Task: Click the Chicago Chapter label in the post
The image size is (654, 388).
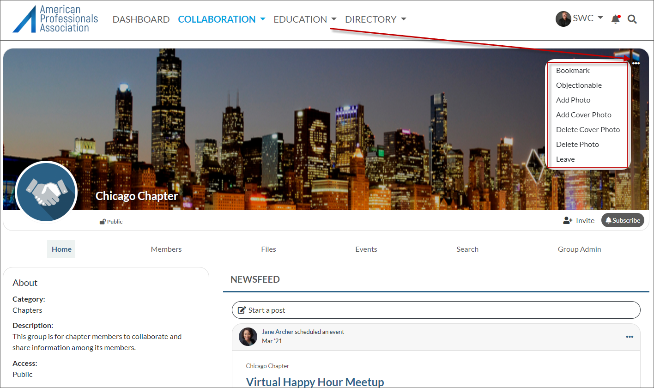Action: tap(267, 366)
